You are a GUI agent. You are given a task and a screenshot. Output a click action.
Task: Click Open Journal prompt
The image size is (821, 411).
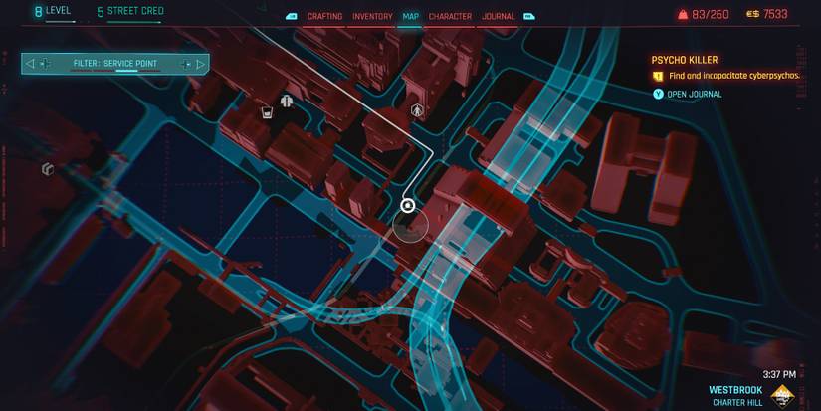(x=695, y=95)
